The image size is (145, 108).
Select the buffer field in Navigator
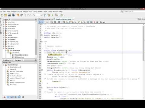pyautogui.click(x=14, y=74)
